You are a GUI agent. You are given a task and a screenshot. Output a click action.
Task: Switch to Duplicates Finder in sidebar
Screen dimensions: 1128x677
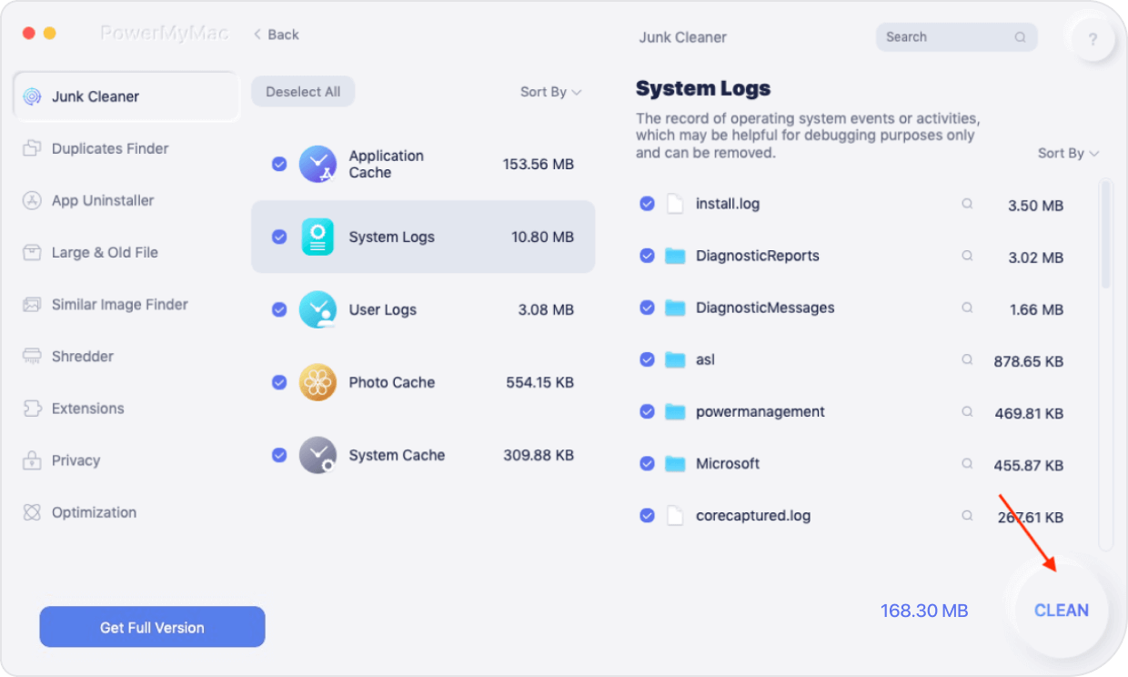[109, 148]
